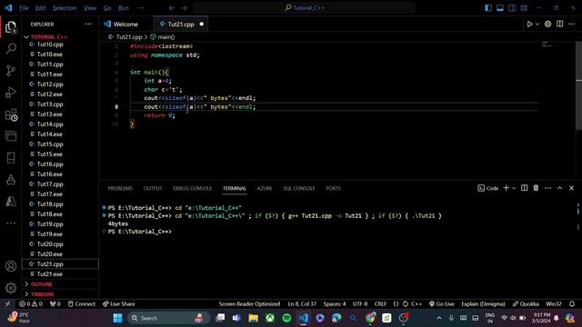The width and height of the screenshot is (582, 327).
Task: Open Tut20.cpp in the explorer
Action: point(50,244)
